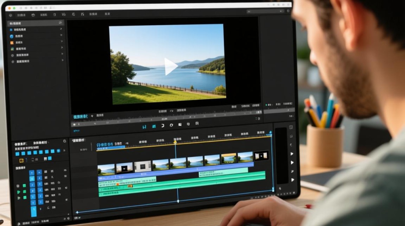Click the cyan H-shaped icon in the transport bar

pyautogui.click(x=144, y=127)
